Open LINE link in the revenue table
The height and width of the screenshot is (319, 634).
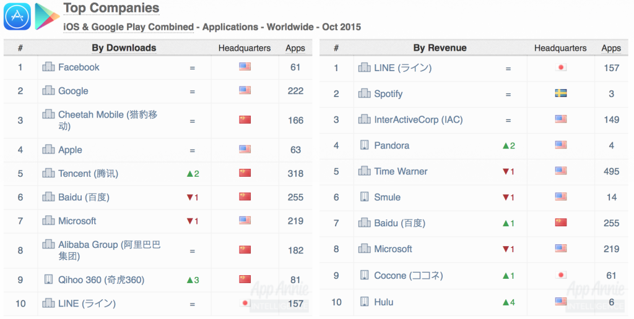(x=402, y=68)
